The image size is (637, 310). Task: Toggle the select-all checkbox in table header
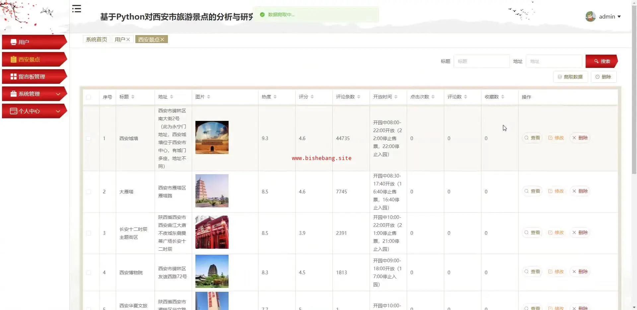(89, 97)
